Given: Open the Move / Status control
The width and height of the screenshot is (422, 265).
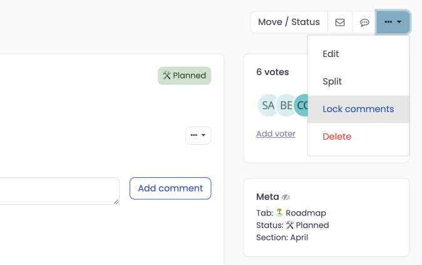Looking at the screenshot, I should (289, 22).
